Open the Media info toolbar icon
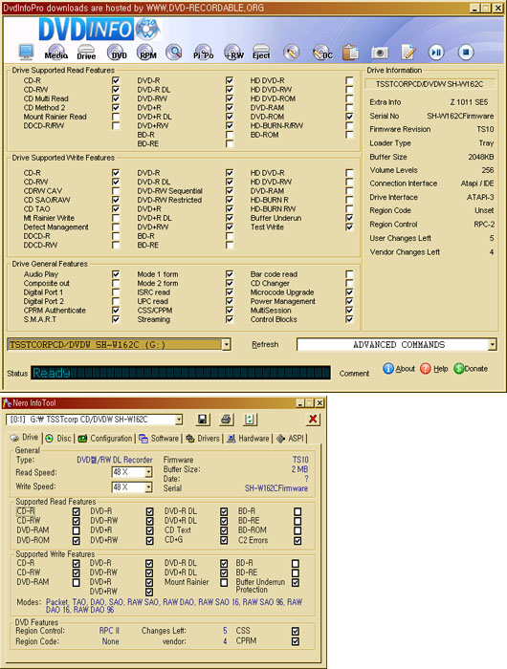Screen dimensions: 507x669 (x=55, y=52)
